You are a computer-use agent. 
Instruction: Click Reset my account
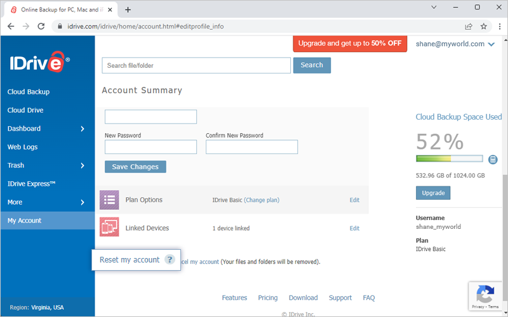click(130, 260)
